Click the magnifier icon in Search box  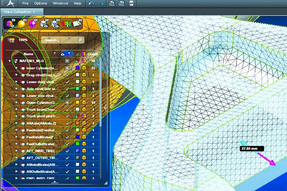[80, 40]
